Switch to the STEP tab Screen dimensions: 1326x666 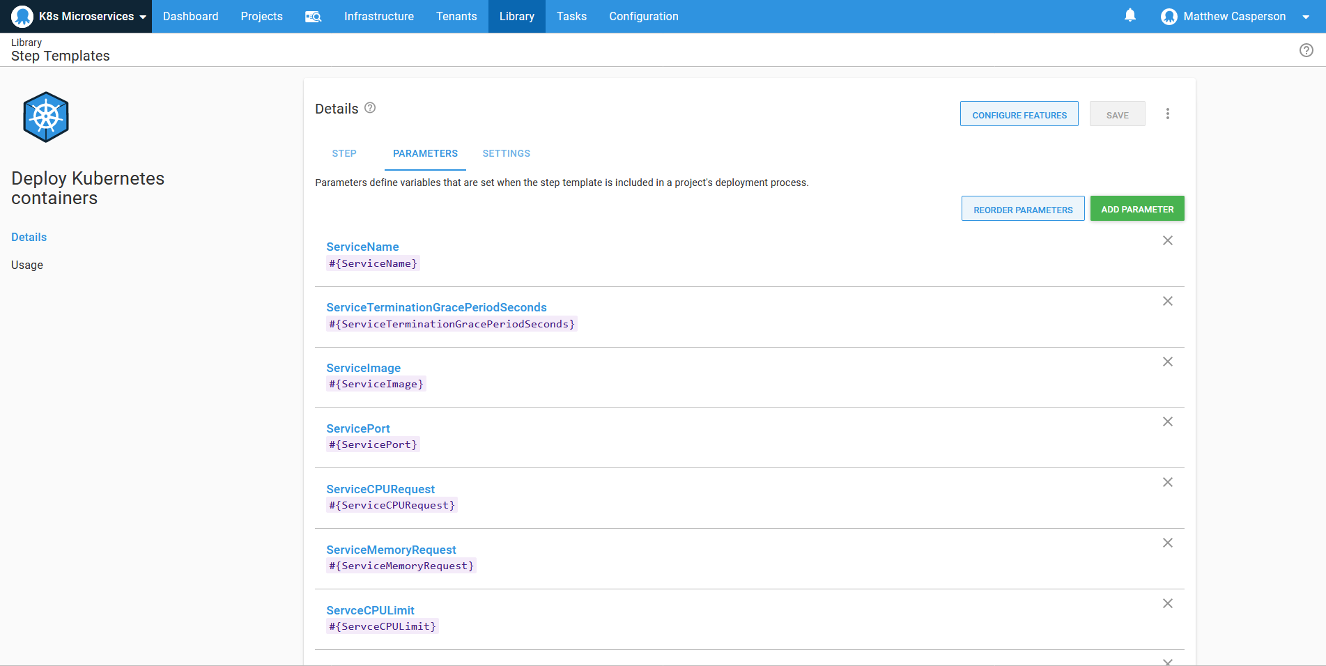pos(344,153)
